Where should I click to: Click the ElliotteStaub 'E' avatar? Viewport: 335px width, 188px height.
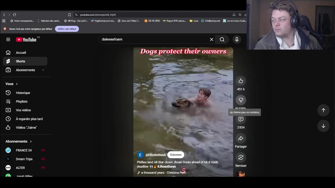140,155
